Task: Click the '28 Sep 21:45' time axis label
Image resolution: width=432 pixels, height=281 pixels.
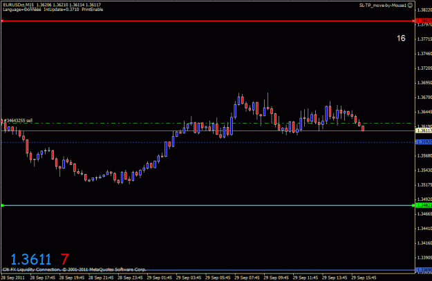Action: [101, 278]
